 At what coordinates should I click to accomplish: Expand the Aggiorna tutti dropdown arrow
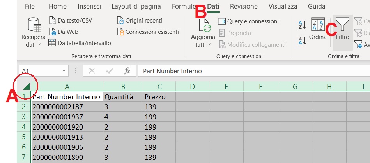pos(209,45)
